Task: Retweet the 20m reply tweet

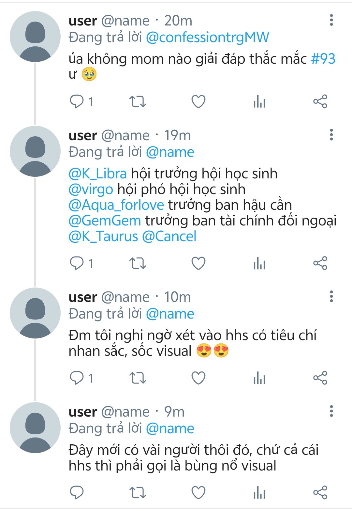Action: [138, 102]
